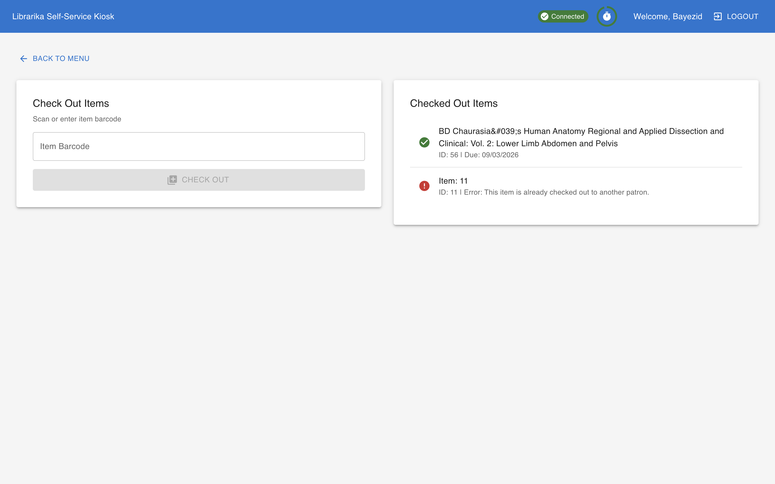The image size is (775, 484).
Task: Select the BD Chaurasia Human Anatomy title
Action: tap(581, 137)
